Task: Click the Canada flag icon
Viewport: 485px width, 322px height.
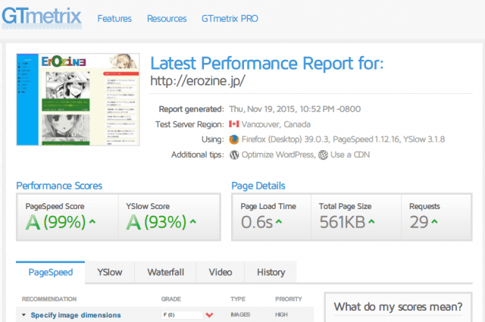Action: tap(234, 124)
